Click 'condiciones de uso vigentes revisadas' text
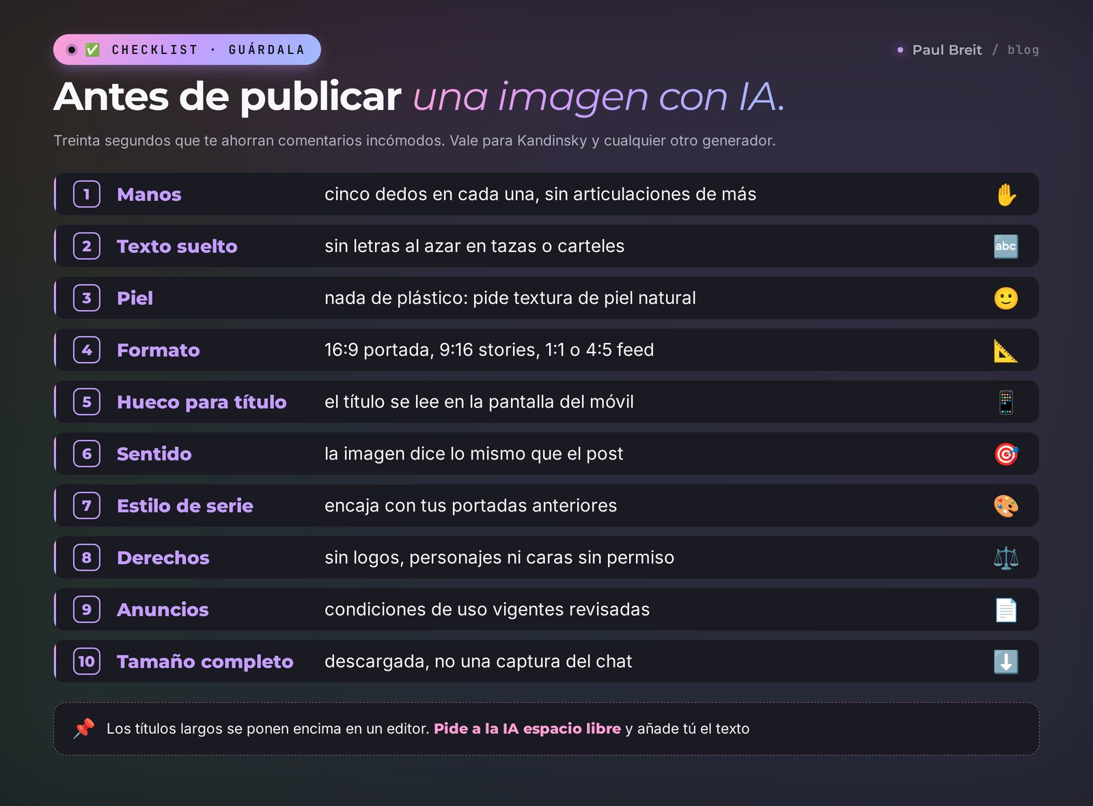1093x806 pixels. click(487, 609)
